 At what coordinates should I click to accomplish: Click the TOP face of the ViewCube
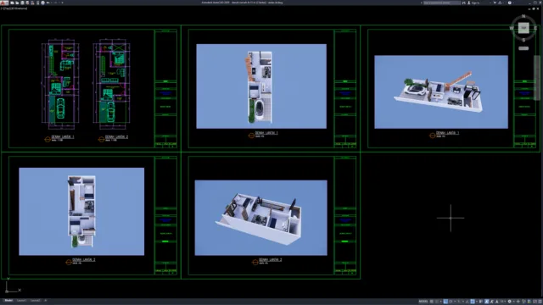pyautogui.click(x=523, y=28)
